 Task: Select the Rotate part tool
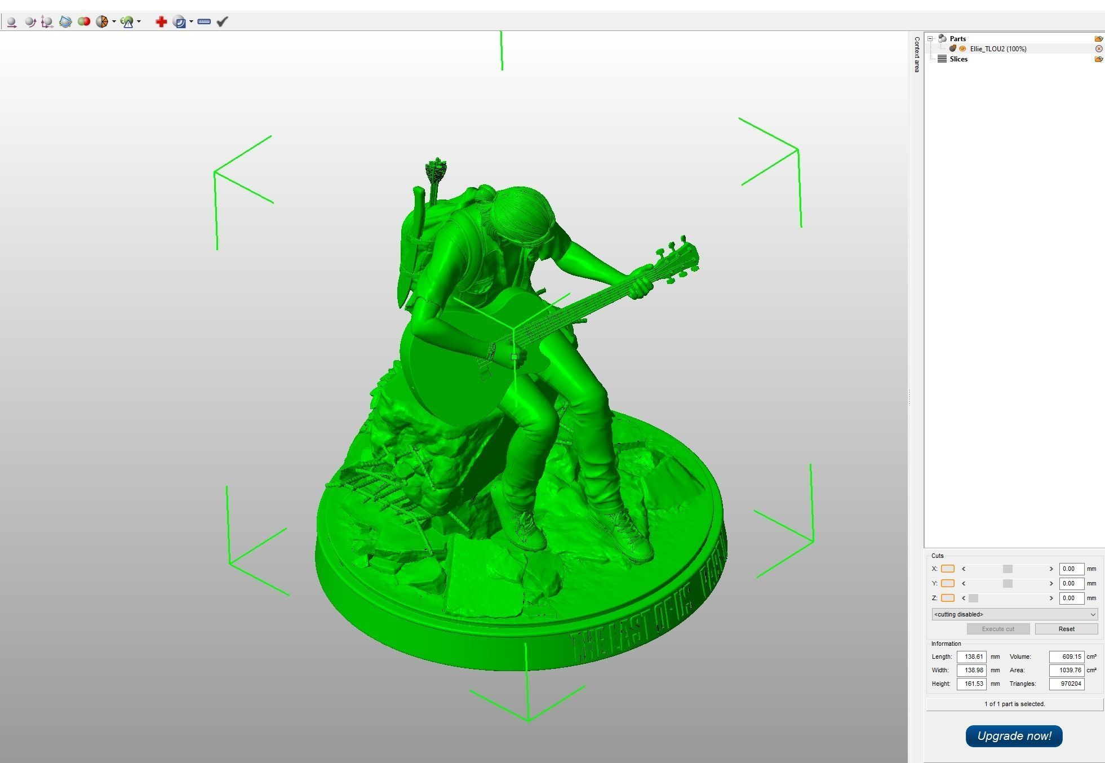[x=30, y=22]
